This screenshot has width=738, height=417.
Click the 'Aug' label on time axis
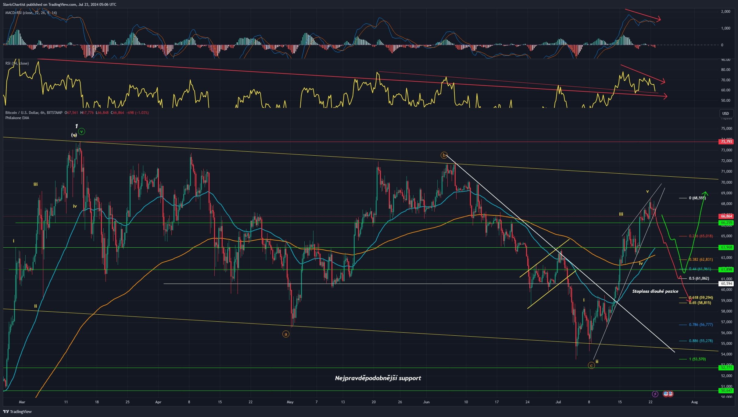(x=694, y=402)
